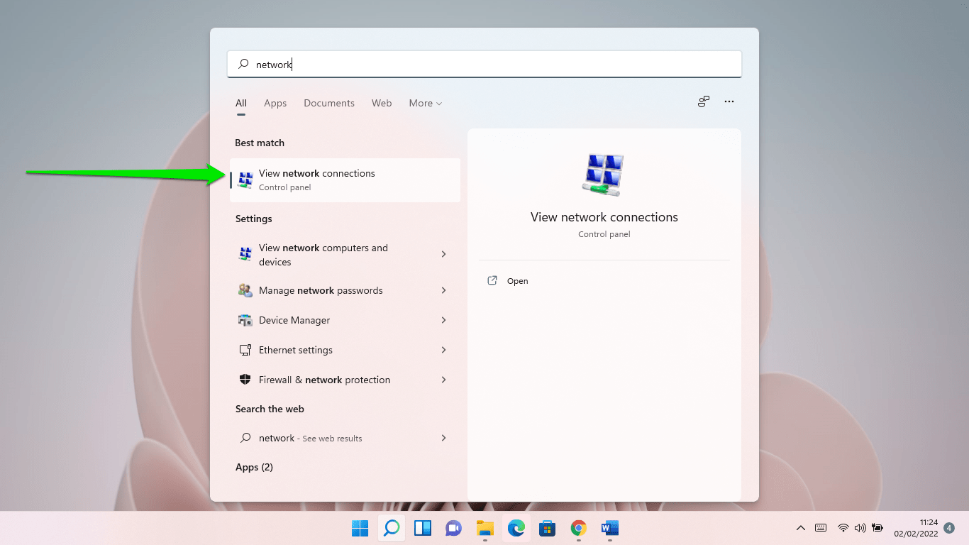969x545 pixels.
Task: Click the search text field containing network
Action: click(484, 65)
